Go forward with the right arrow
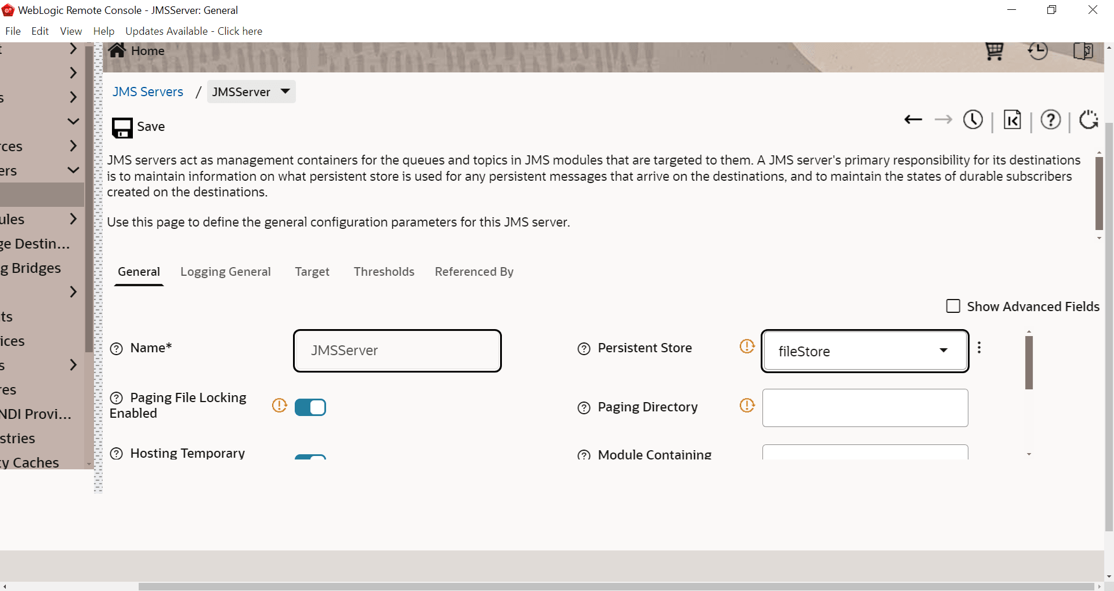This screenshot has width=1114, height=591. pyautogui.click(x=943, y=120)
